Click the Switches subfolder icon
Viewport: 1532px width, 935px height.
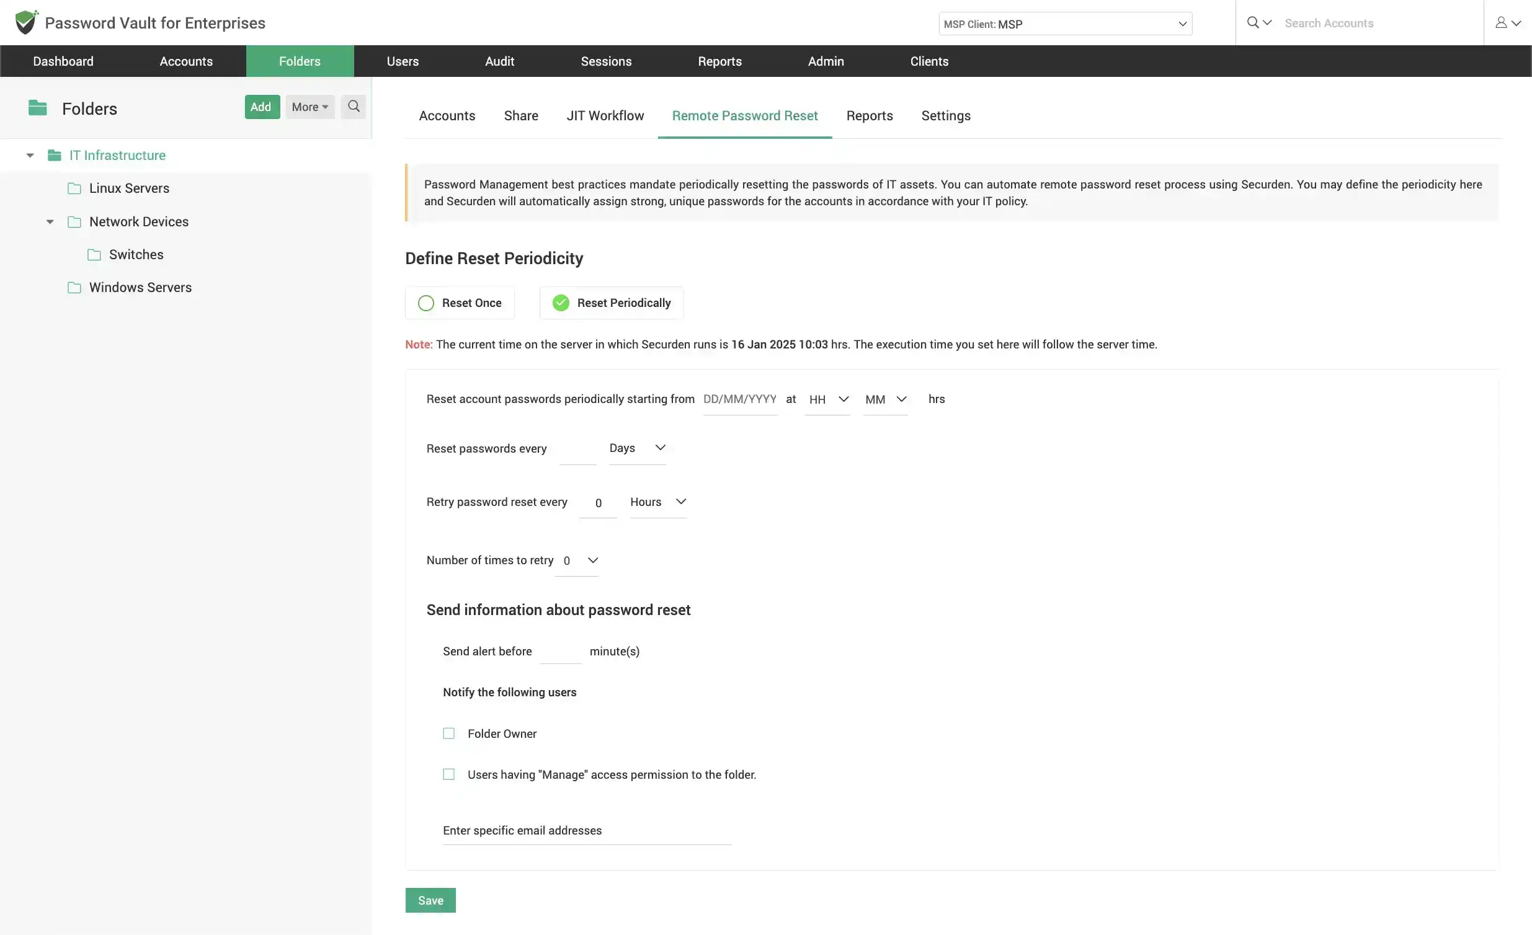(x=93, y=255)
